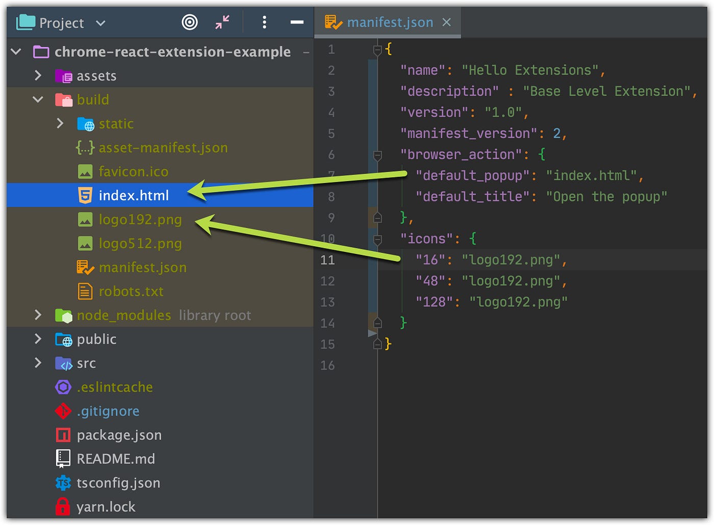The width and height of the screenshot is (714, 525).
Task: Click the lock icon beside yarn.lock
Action: [63, 507]
